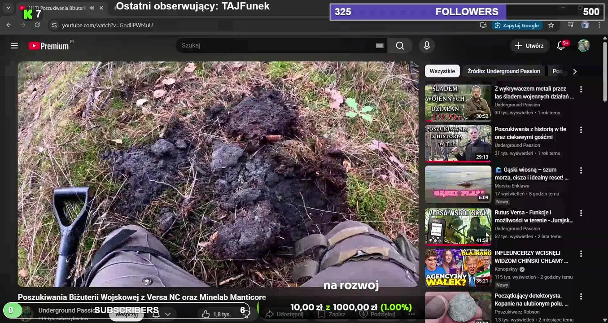The image size is (608, 323).
Task: Open options for 'Gąski wiosną' video
Action: click(x=581, y=170)
